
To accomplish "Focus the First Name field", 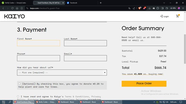I will click(x=39, y=43).
